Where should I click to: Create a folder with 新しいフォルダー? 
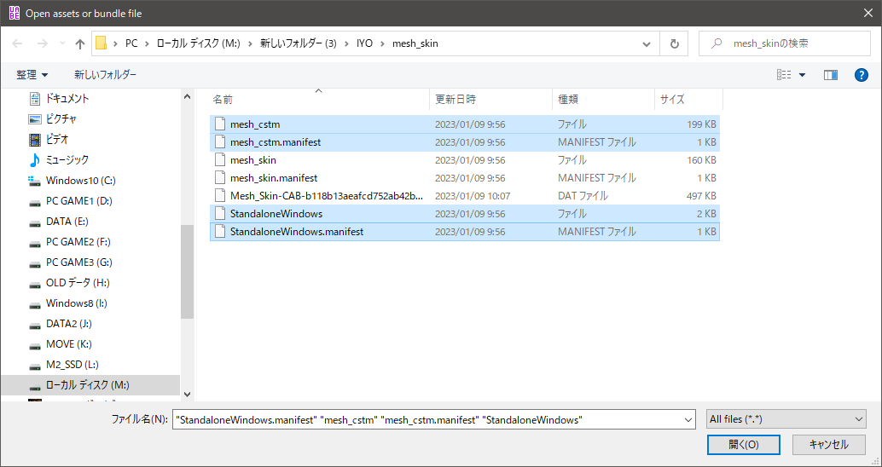(105, 75)
